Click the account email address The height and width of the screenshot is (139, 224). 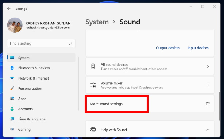click(47, 28)
